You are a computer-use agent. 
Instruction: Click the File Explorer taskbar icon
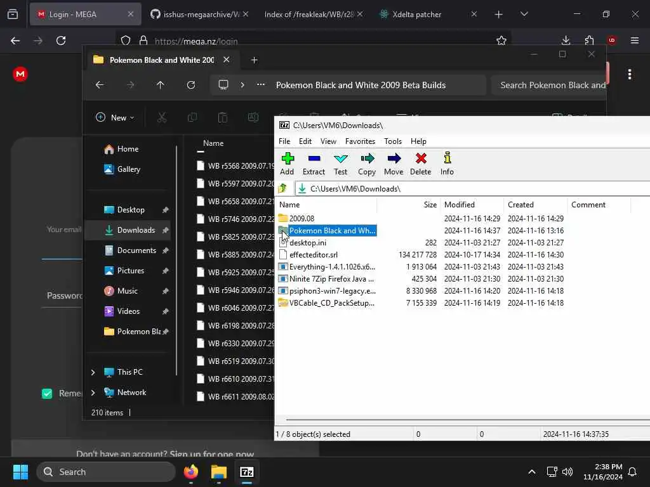click(x=219, y=472)
